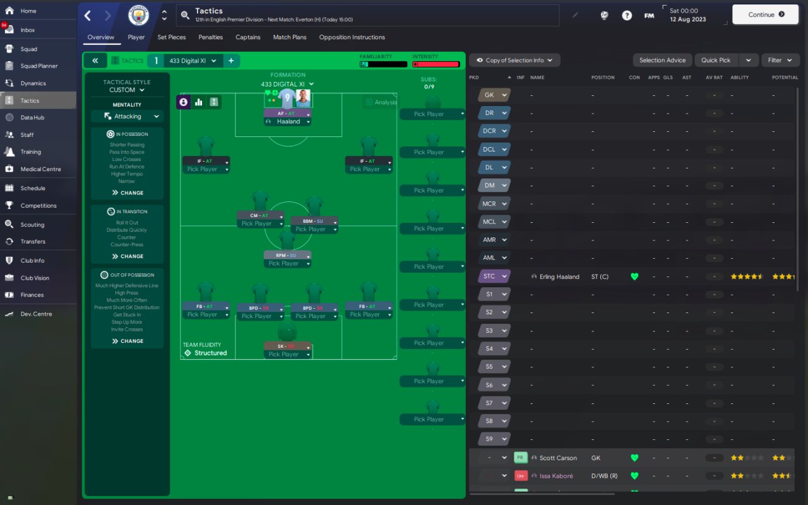
Task: Open the Copy of Selection Info dropdown
Action: tap(514, 60)
